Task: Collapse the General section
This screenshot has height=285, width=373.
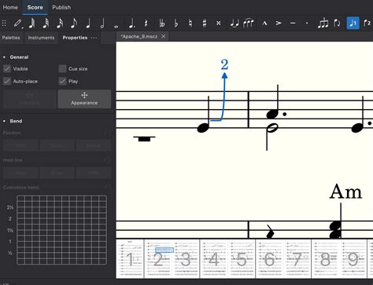Action: pyautogui.click(x=4, y=57)
